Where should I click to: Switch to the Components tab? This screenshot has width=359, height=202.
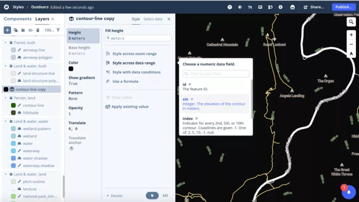coord(17,19)
